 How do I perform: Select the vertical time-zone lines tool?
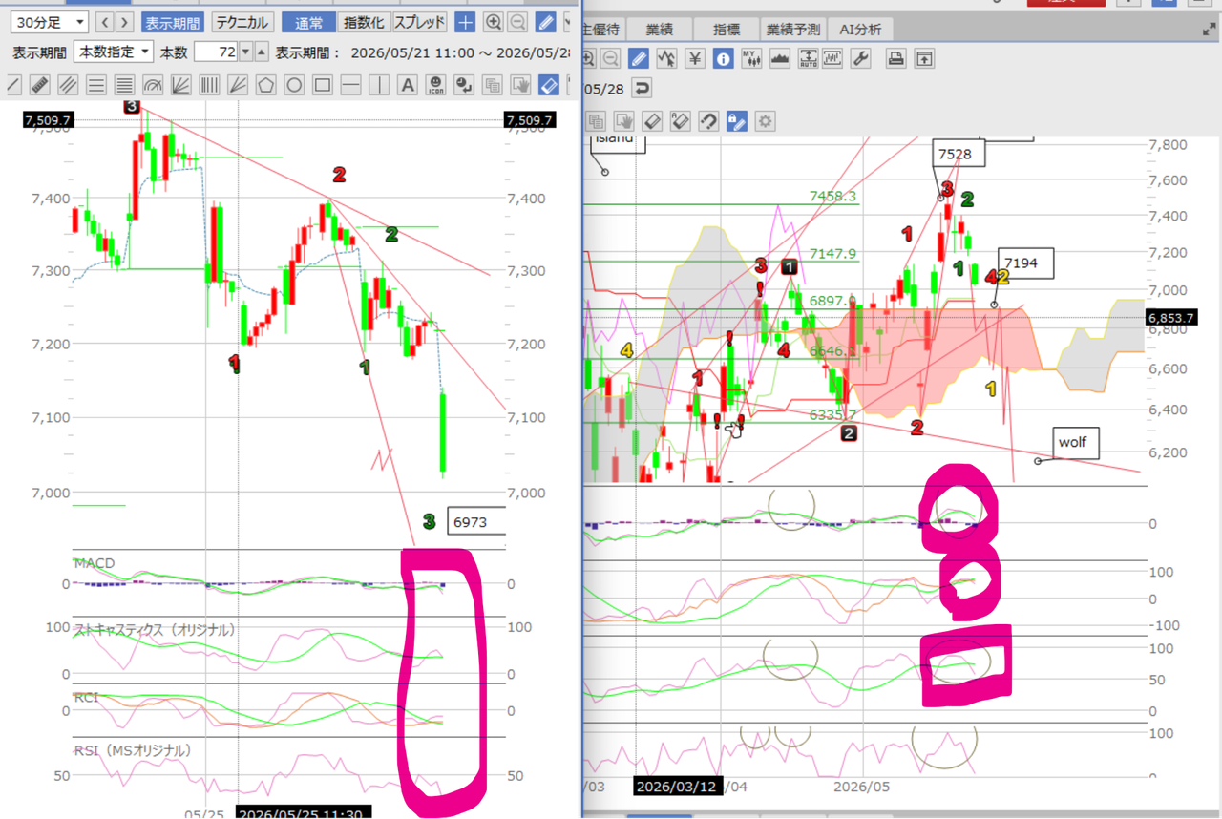click(x=209, y=85)
